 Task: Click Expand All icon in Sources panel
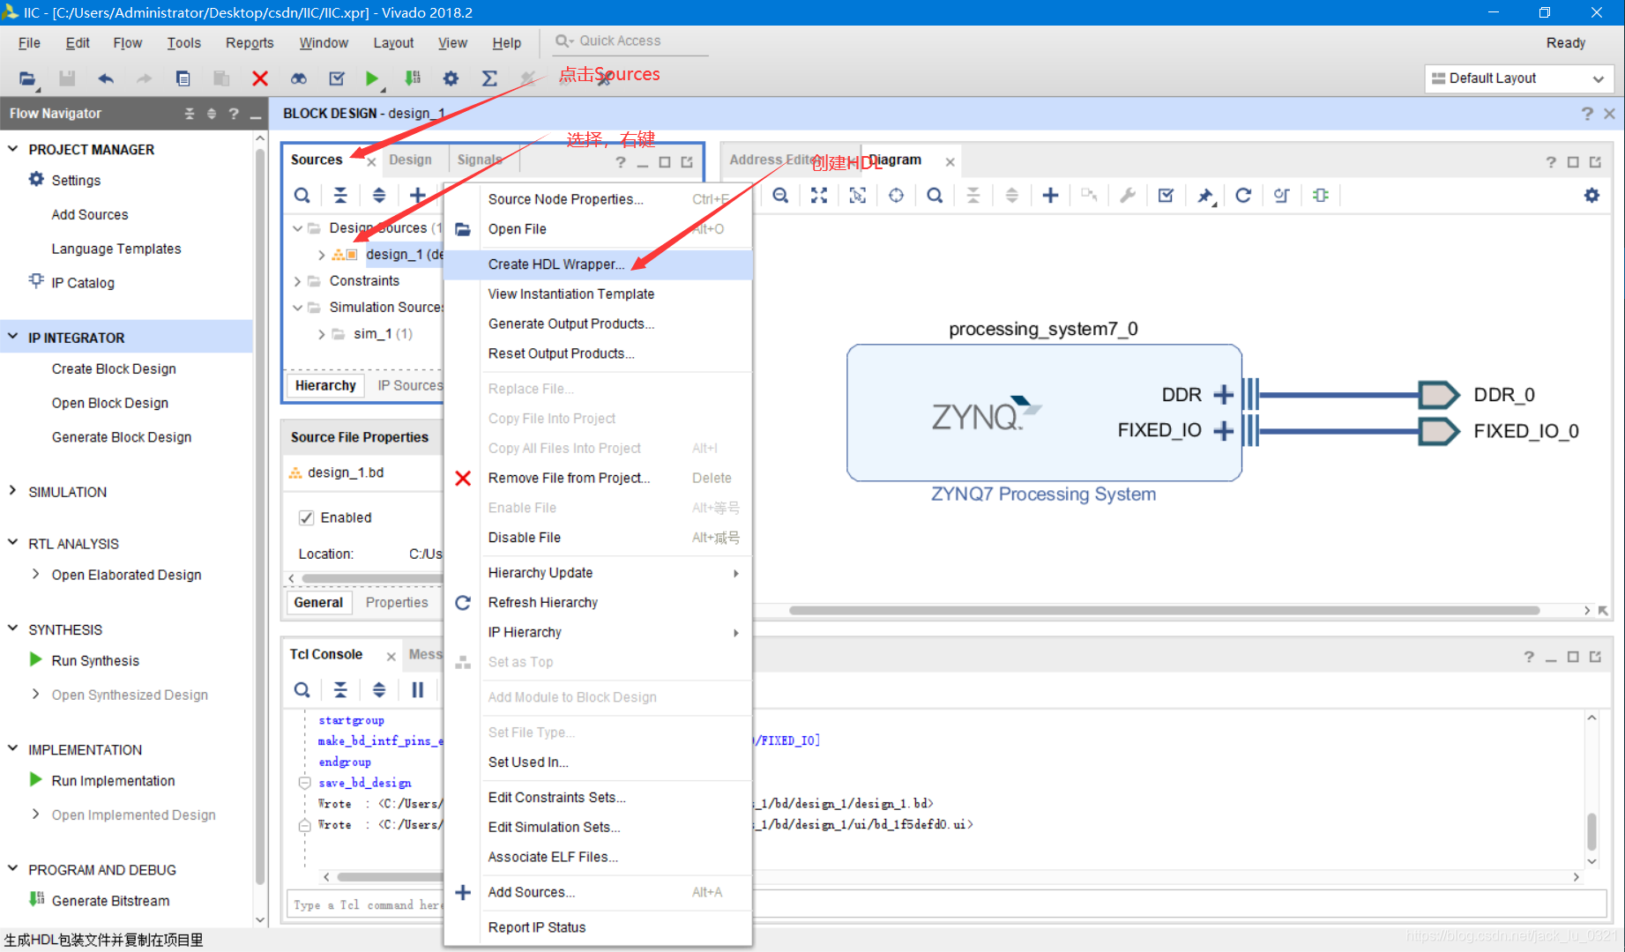(x=379, y=196)
